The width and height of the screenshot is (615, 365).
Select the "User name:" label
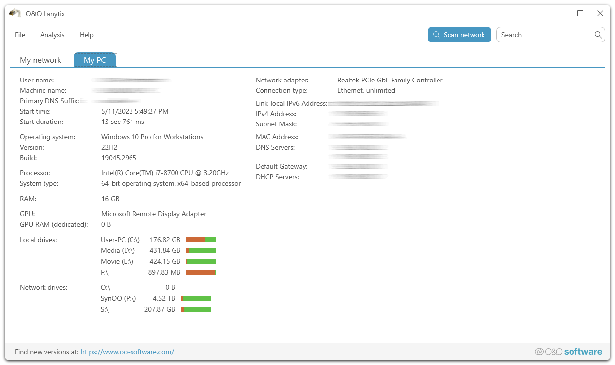click(37, 80)
